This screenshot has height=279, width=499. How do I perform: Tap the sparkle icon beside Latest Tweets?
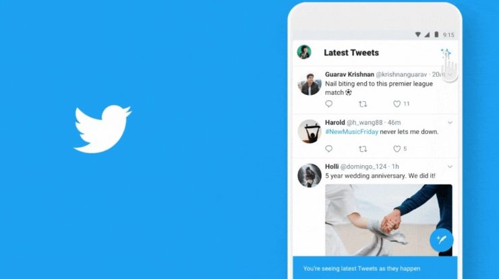tap(446, 53)
